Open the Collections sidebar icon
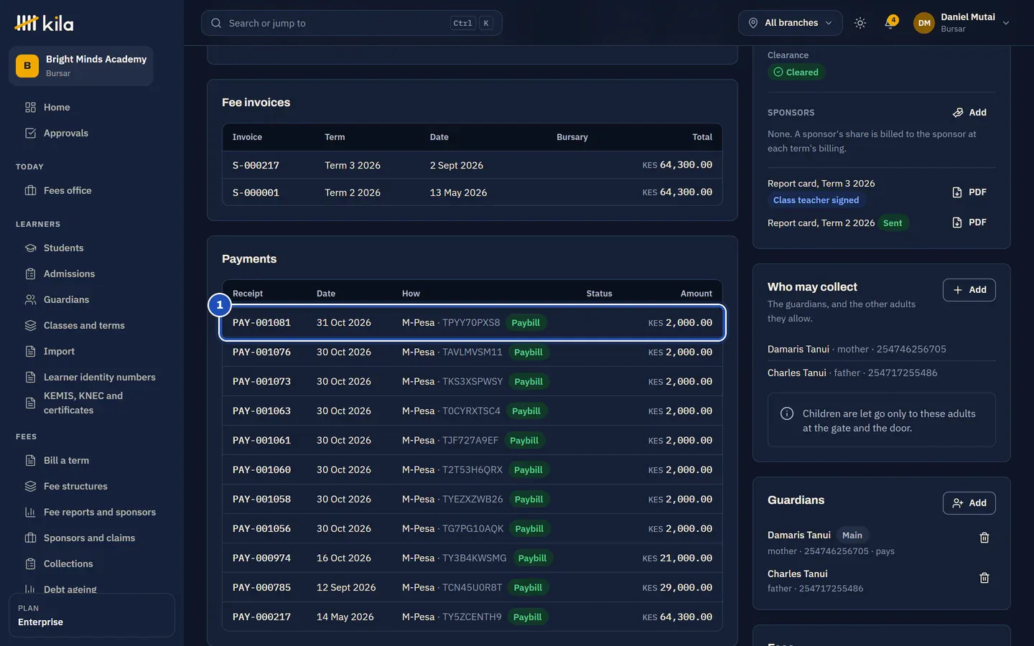The image size is (1034, 646). point(30,564)
